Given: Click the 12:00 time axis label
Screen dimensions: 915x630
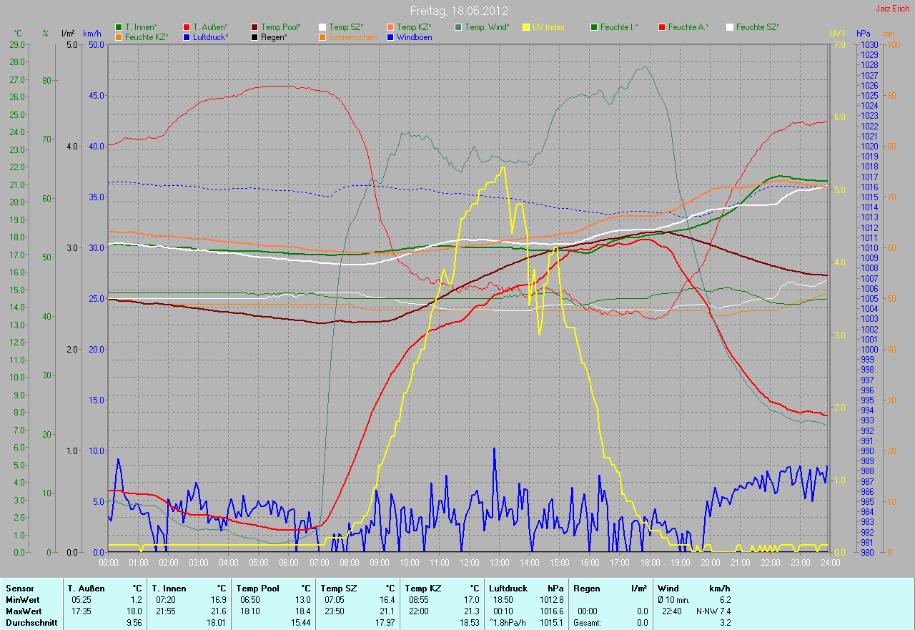Looking at the screenshot, I should pos(469,563).
